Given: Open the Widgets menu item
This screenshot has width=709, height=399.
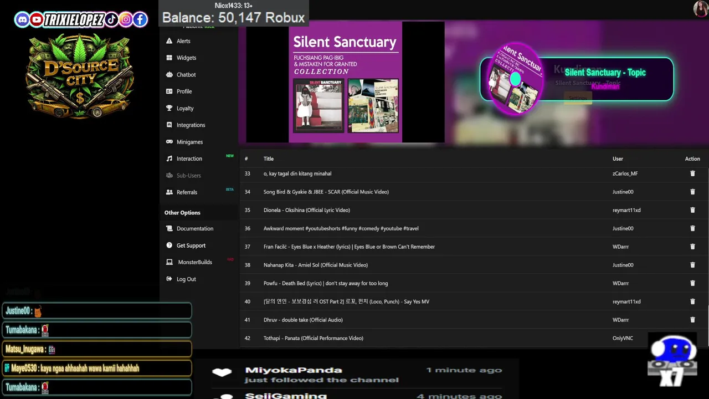Looking at the screenshot, I should click(x=186, y=58).
